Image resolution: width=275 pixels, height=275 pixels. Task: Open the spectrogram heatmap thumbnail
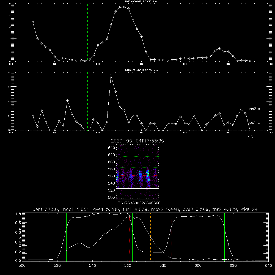138,172
